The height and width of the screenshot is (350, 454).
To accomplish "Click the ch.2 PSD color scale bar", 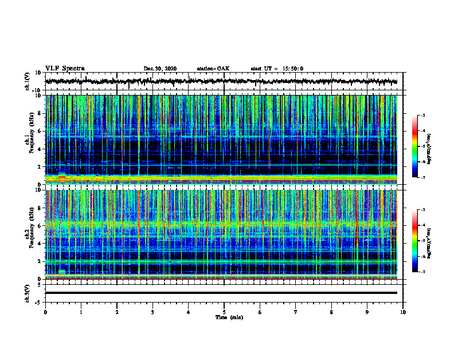I will point(415,241).
